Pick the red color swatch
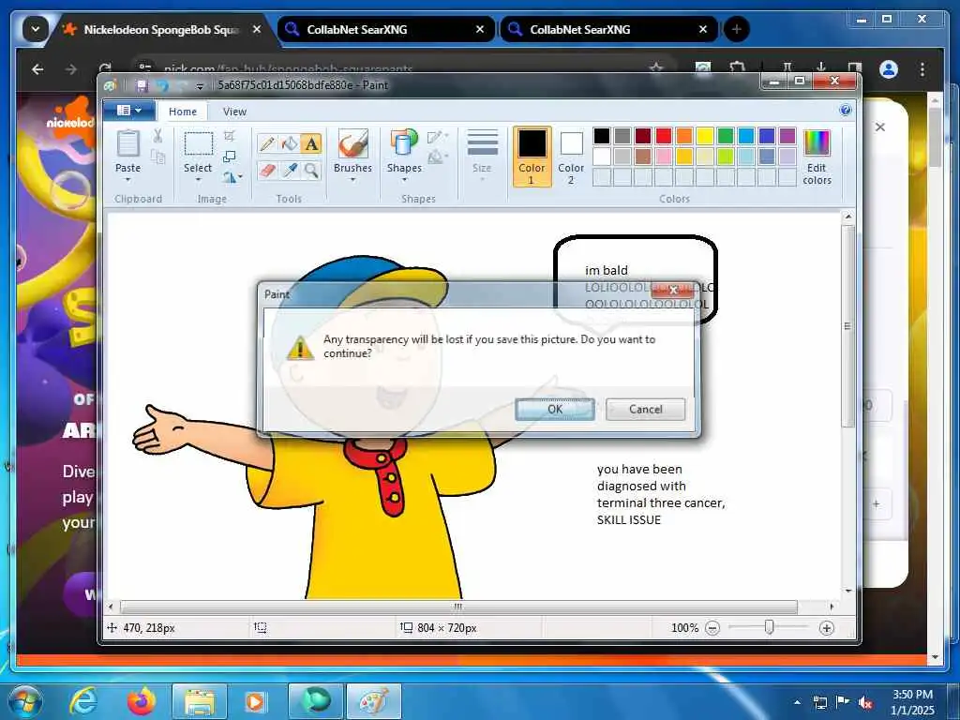Viewport: 960px width, 720px height. point(664,135)
